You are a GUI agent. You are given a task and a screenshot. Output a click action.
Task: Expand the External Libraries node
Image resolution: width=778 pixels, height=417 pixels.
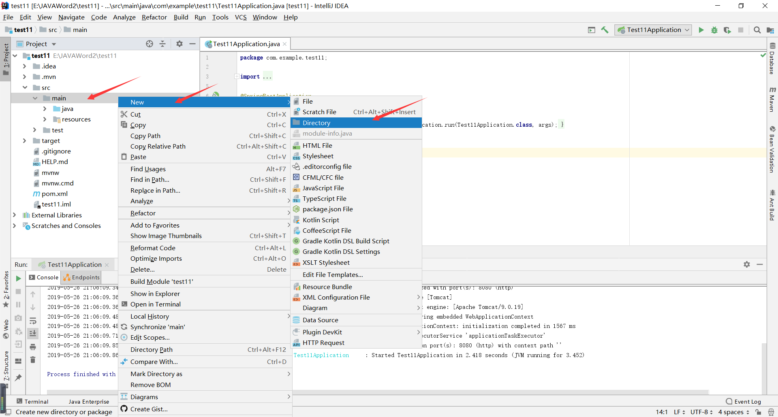[x=14, y=215]
